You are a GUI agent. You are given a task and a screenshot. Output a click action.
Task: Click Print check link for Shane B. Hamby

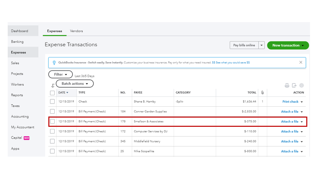290,102
